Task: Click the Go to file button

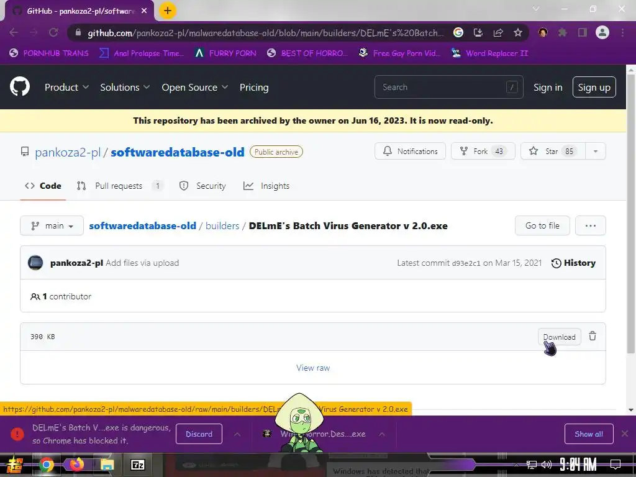Action: point(542,225)
